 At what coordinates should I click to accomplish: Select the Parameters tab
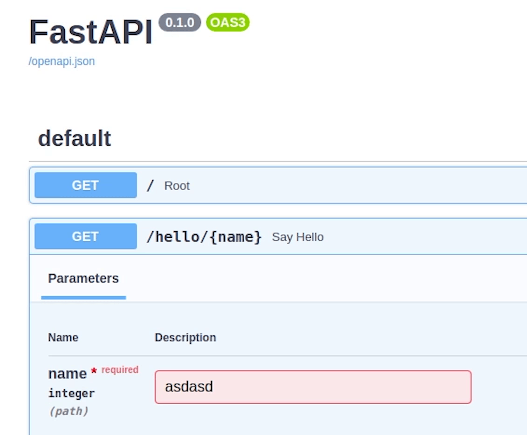83,279
